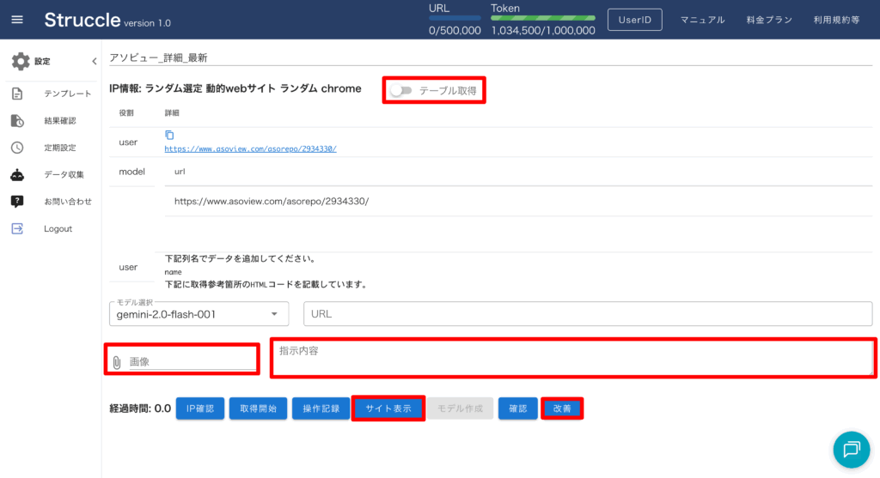Copy the URL with the copy icon
Image resolution: width=880 pixels, height=478 pixels.
pyautogui.click(x=169, y=135)
